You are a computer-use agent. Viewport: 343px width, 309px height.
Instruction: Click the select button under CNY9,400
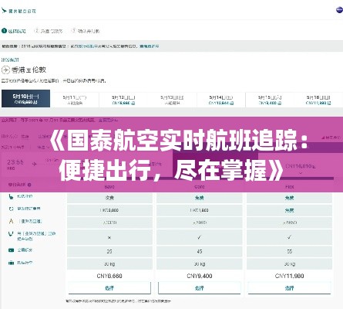coord(200,288)
